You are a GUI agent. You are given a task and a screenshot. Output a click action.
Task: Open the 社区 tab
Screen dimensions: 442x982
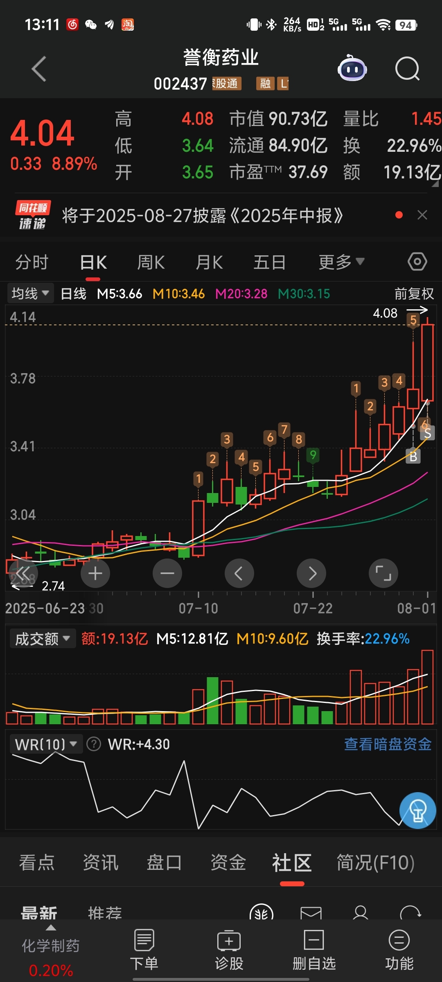pos(292,863)
